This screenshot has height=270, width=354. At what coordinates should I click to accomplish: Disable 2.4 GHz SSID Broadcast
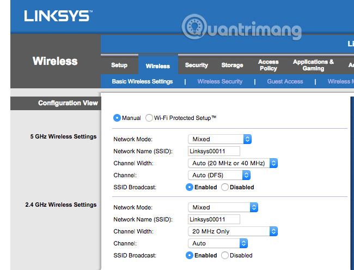pos(225,255)
